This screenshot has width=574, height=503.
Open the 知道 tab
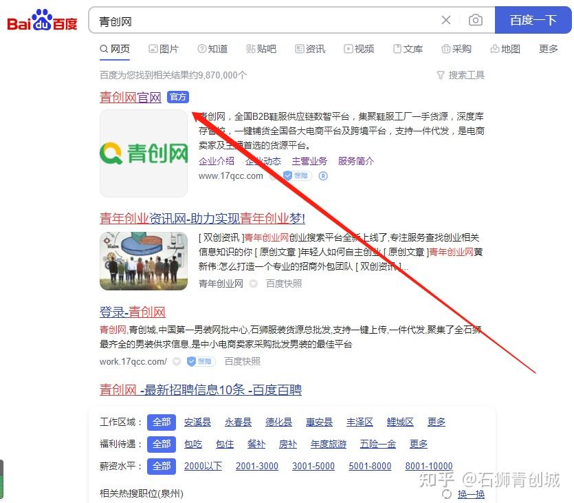(x=212, y=49)
